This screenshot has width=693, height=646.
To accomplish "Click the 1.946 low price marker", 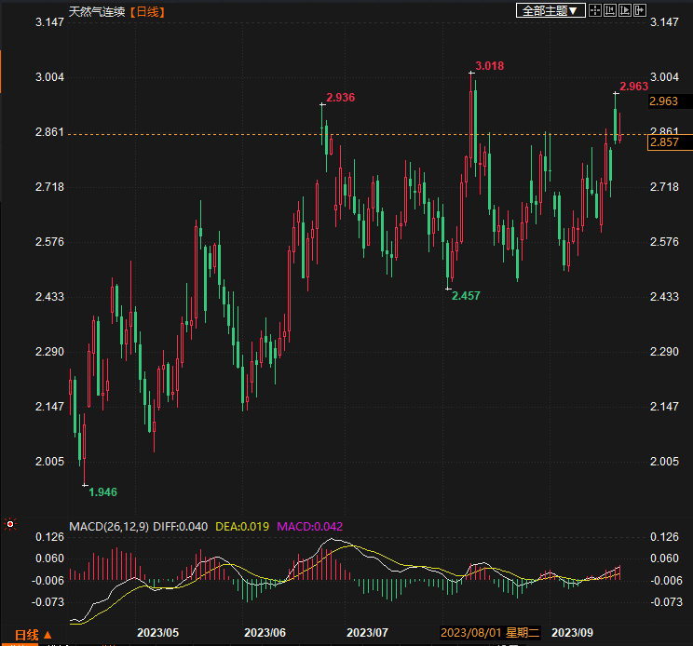I will point(102,491).
